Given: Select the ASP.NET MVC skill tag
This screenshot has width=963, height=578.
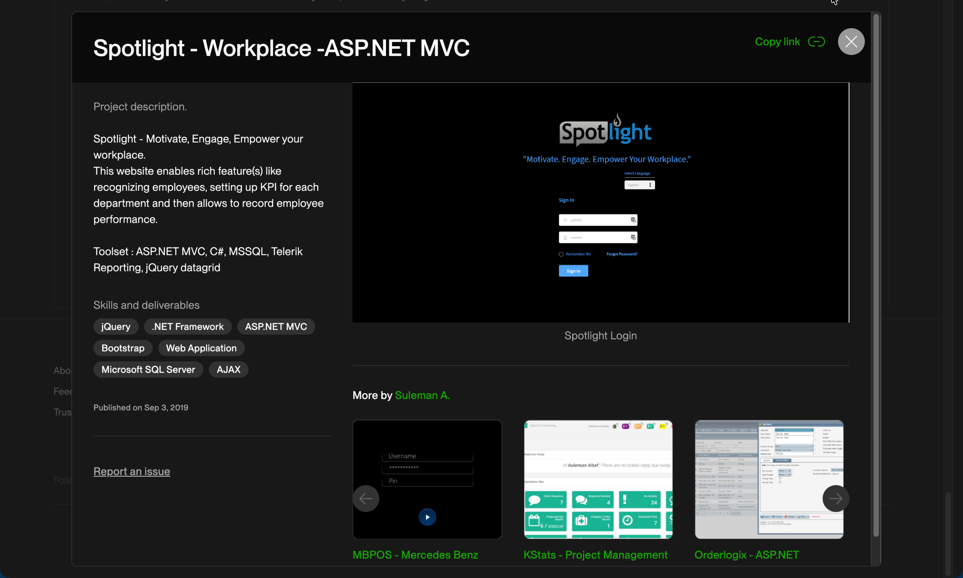Looking at the screenshot, I should [276, 326].
